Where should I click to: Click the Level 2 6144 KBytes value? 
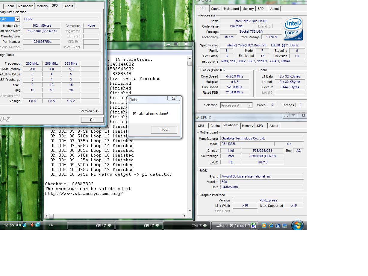289,87
